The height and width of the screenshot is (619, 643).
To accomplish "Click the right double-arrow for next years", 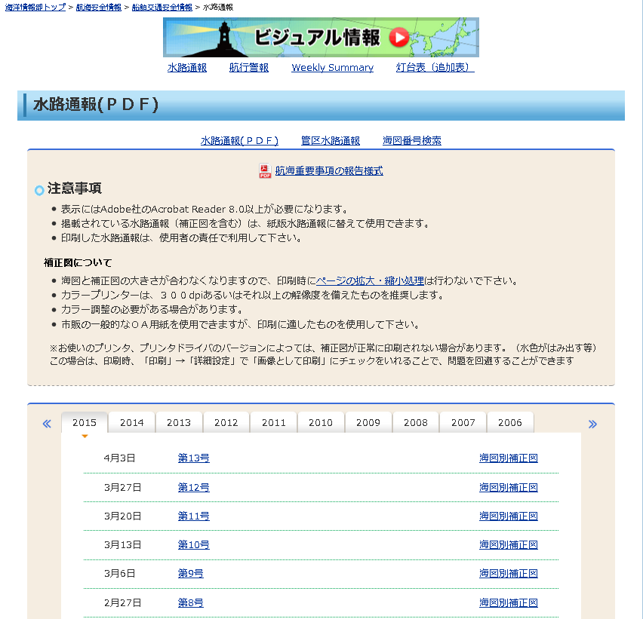I will [592, 424].
